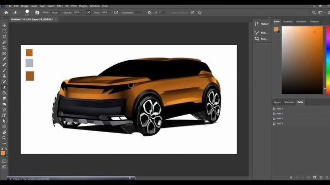Open the Brush Settings panel icon below Brushes

[x=261, y=39]
